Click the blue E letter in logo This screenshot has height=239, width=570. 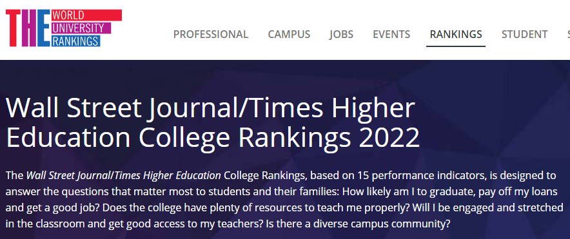44,28
